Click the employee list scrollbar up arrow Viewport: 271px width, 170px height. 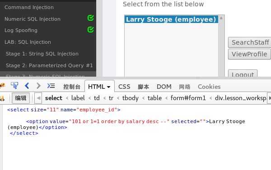(x=221, y=18)
